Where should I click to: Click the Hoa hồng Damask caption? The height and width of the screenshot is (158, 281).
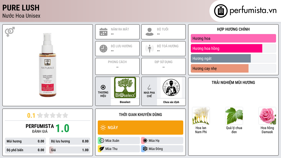click(267, 130)
